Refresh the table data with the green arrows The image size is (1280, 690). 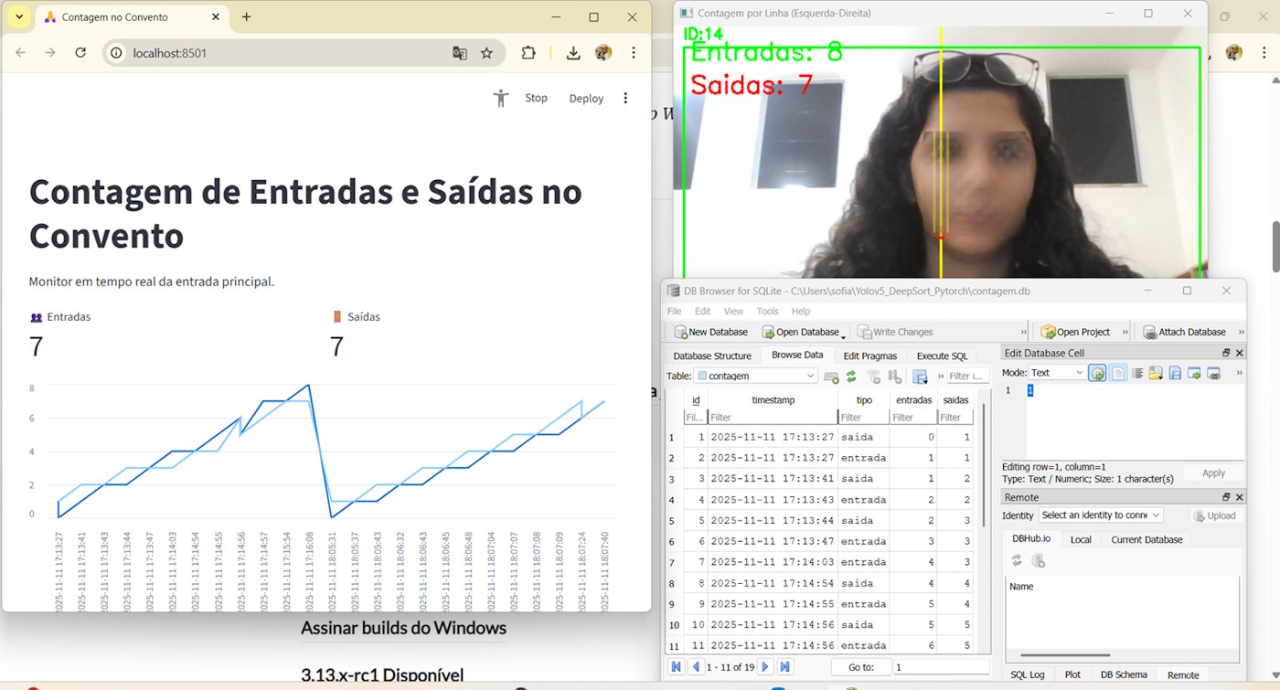pos(850,376)
